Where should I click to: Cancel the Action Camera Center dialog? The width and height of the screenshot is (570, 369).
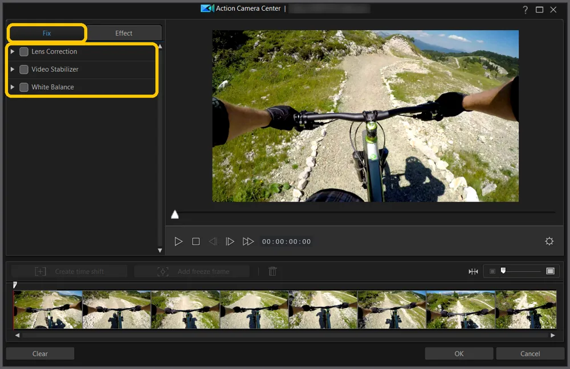530,354
